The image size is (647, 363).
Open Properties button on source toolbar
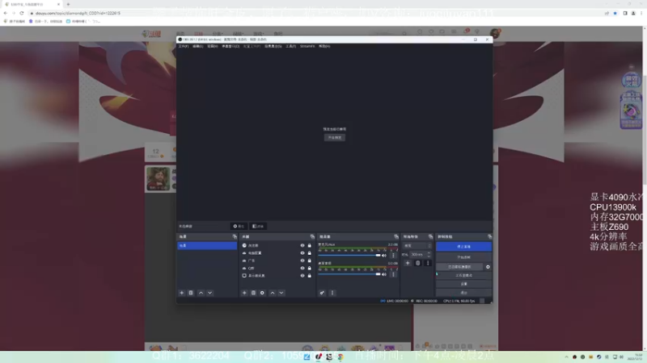[239, 226]
